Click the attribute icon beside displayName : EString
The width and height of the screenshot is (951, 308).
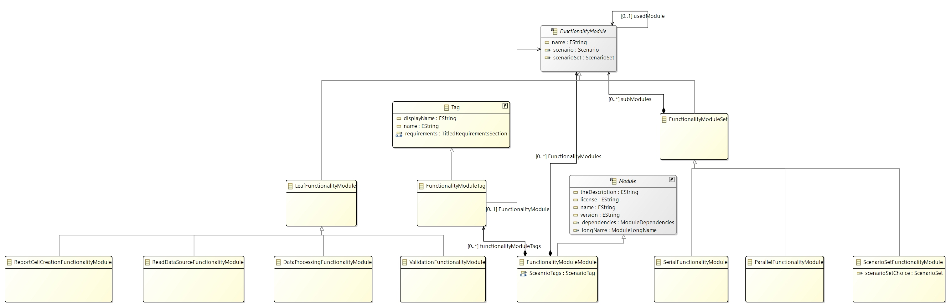coord(399,119)
